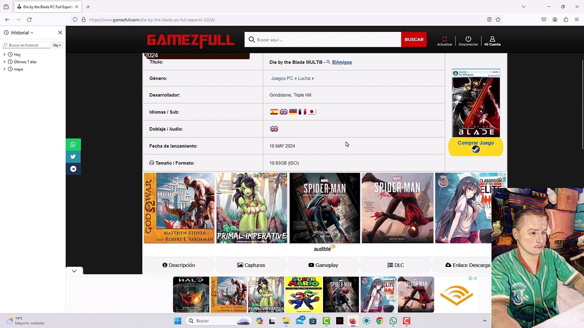Click the tracking protection shield icon

pos(75,20)
